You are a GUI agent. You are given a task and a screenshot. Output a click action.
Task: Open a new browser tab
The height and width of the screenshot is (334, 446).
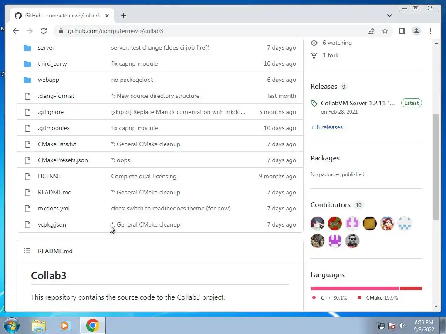[123, 16]
